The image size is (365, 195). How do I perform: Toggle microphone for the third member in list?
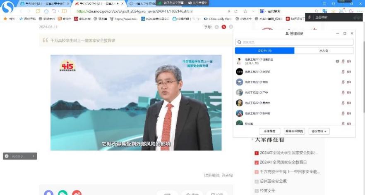(x=343, y=82)
